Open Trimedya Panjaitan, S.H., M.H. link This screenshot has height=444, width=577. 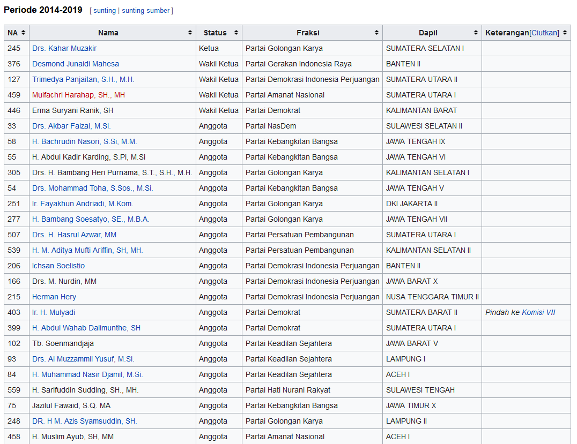[x=83, y=79]
